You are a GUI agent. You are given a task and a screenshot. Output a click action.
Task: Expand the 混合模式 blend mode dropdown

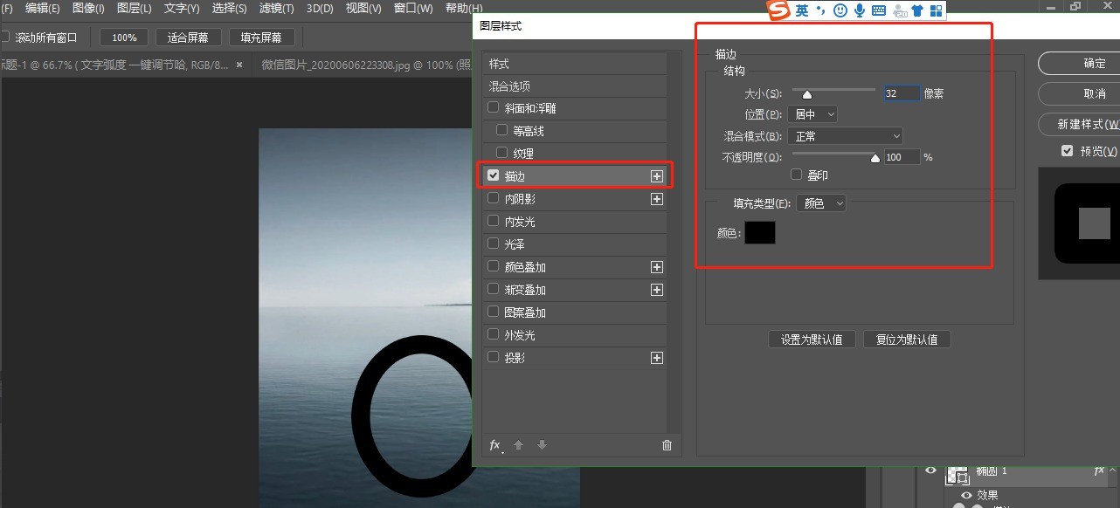(845, 136)
